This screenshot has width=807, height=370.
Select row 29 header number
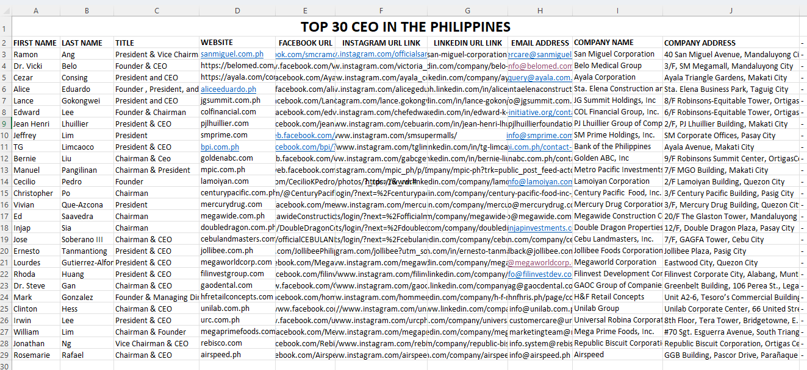[5, 355]
